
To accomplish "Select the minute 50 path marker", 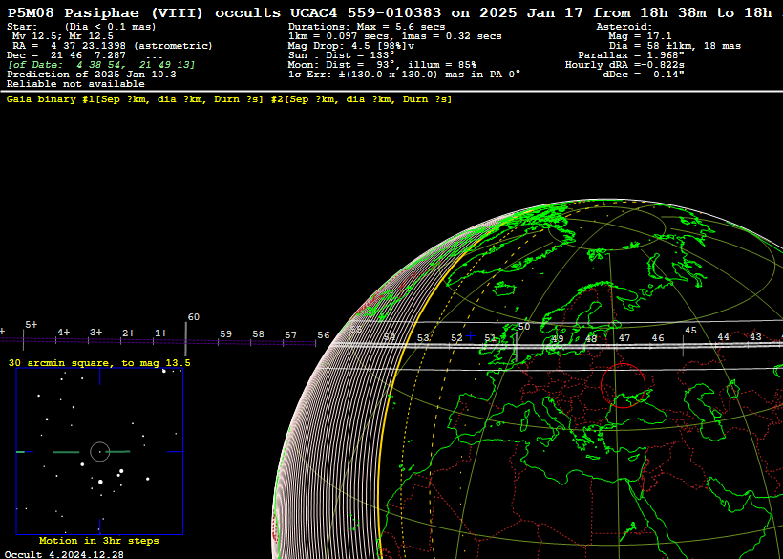I will [x=524, y=327].
